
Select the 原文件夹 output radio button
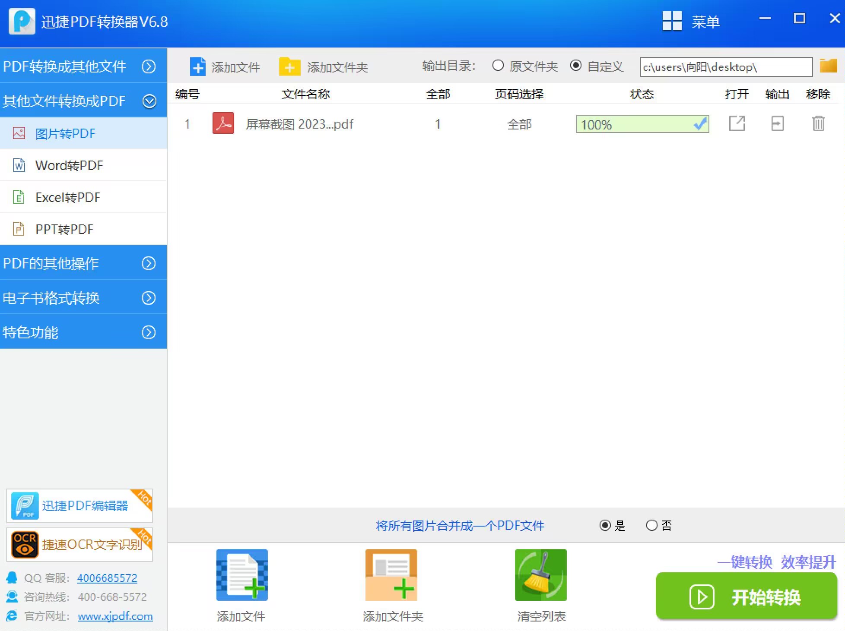click(498, 66)
